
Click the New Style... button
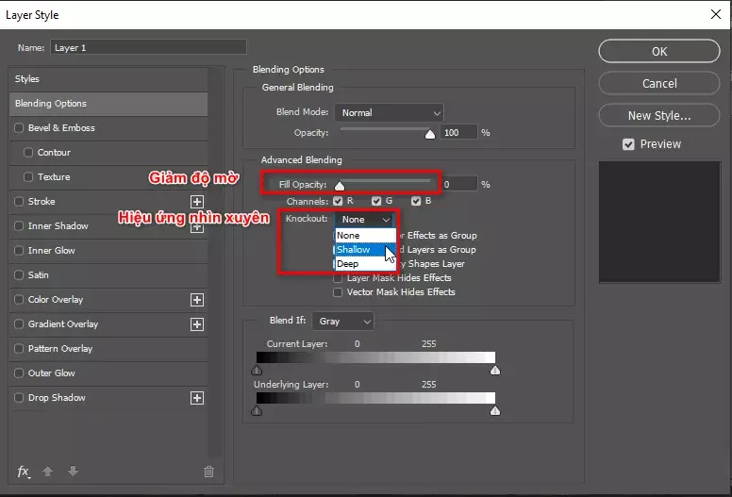(658, 115)
